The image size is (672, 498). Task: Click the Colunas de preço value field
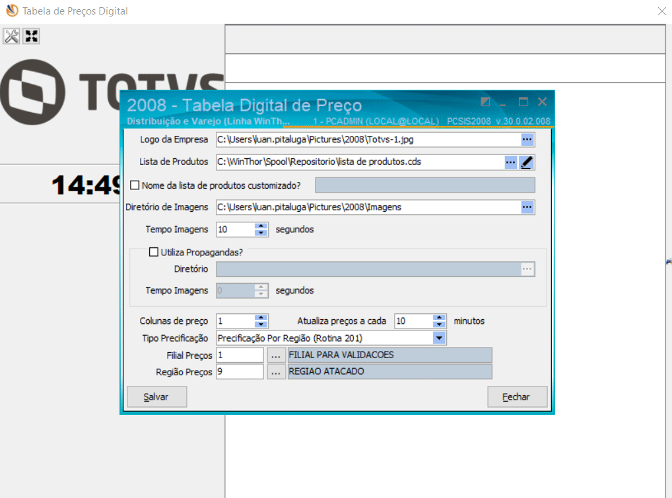coord(235,321)
